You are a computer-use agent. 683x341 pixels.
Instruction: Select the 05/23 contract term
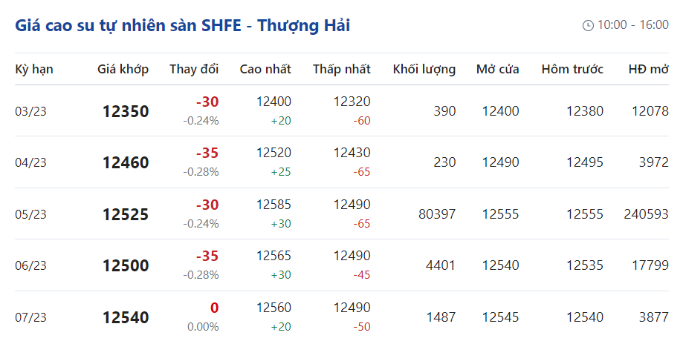click(30, 214)
